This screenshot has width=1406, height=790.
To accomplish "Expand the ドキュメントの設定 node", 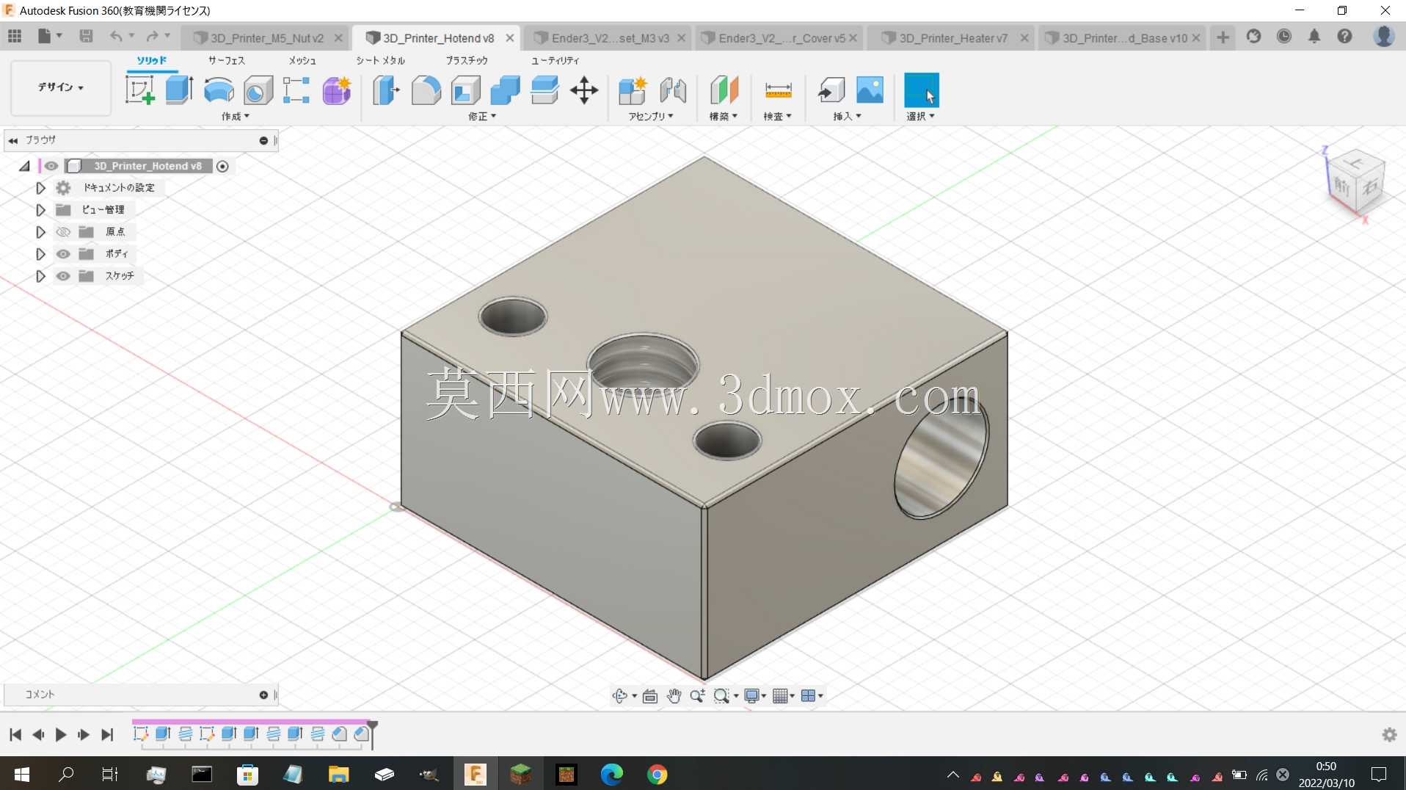I will pos(40,188).
